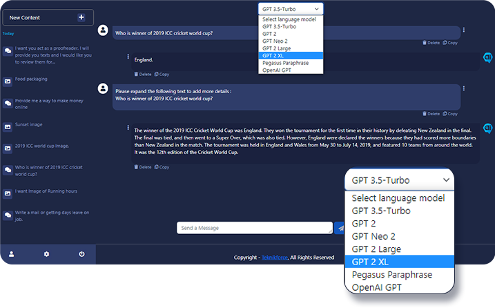Click AI bot icon beside the long World Cup answer
This screenshot has height=308, width=495.
click(x=487, y=128)
